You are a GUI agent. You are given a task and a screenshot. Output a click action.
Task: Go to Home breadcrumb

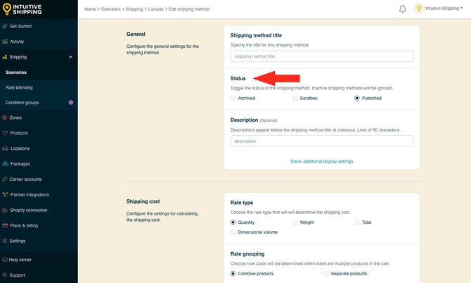point(90,9)
